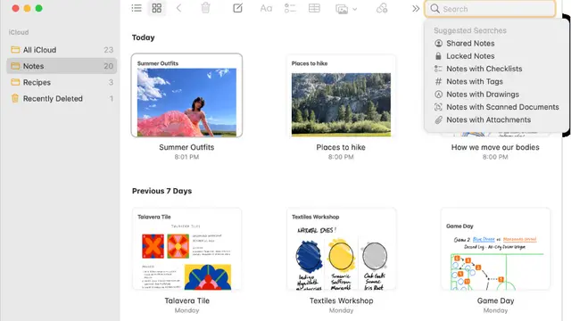The width and height of the screenshot is (571, 321).
Task: Choose Notes with Scanned Documents suggestion
Action: click(x=496, y=107)
